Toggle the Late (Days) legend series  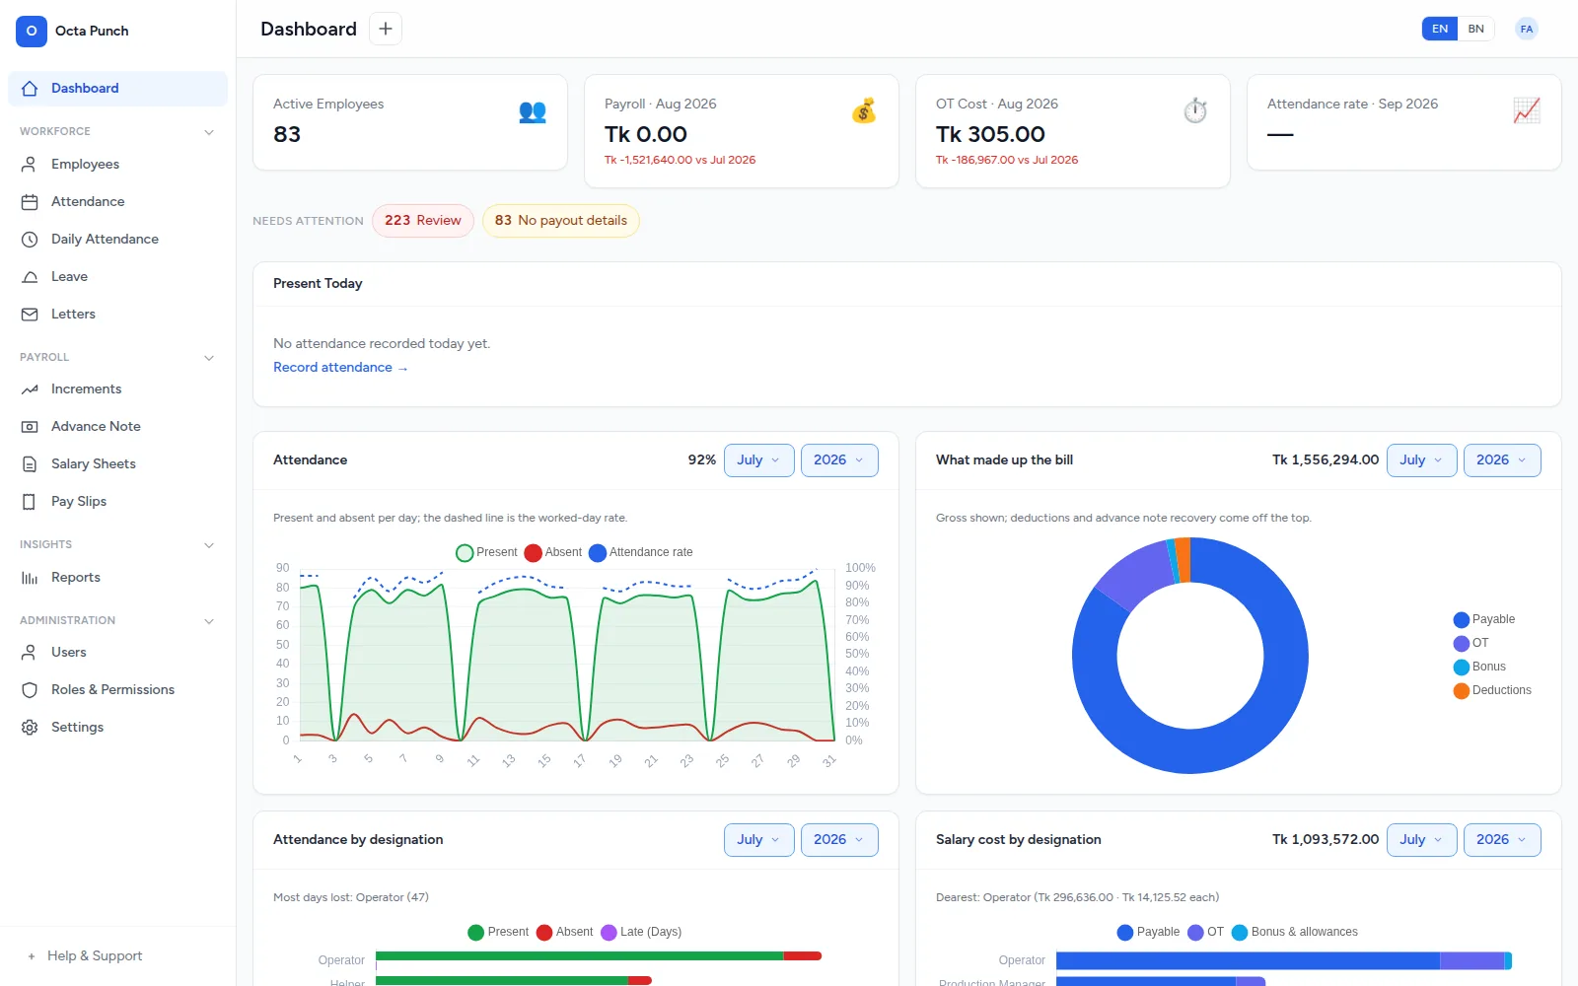(x=641, y=932)
